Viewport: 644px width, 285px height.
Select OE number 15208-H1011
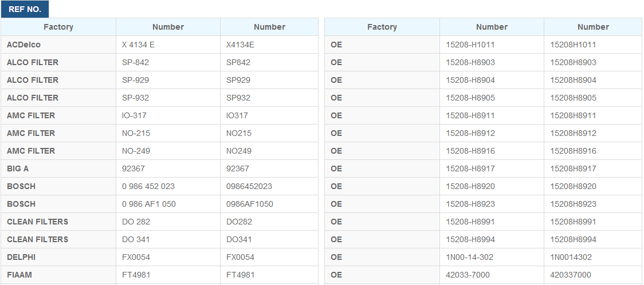492,45
